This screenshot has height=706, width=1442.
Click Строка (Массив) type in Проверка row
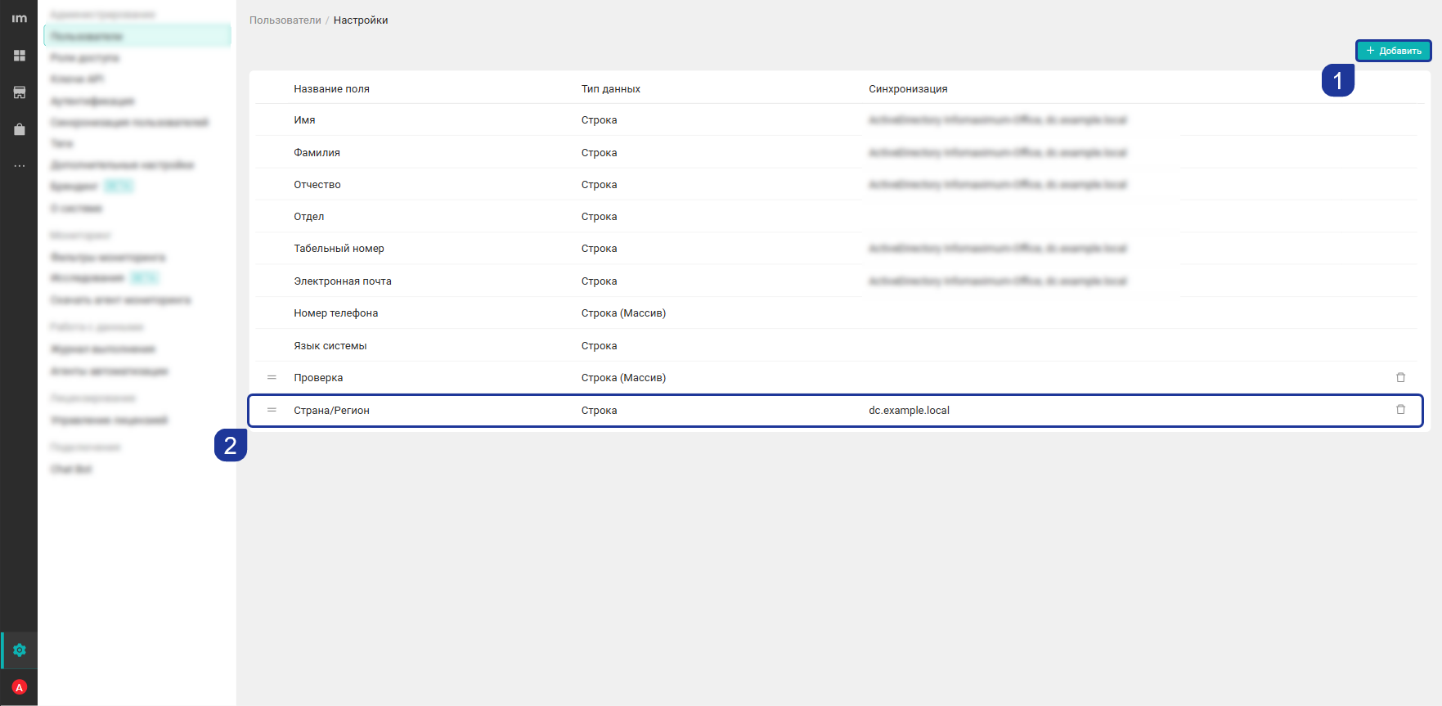623,378
